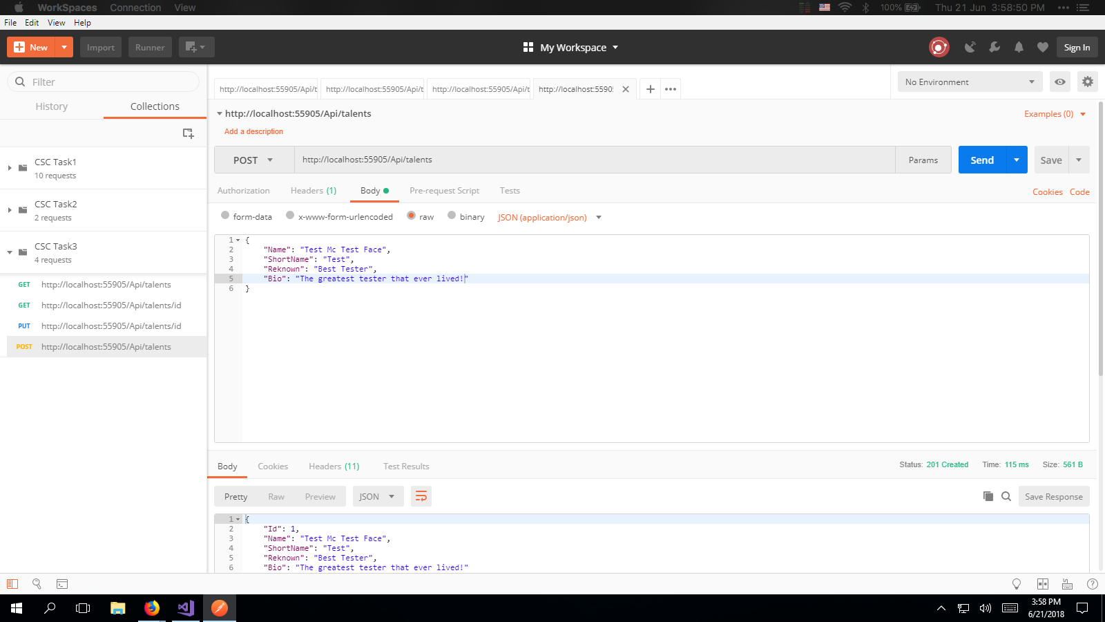
Task: Select the form-data body option
Action: (225, 216)
